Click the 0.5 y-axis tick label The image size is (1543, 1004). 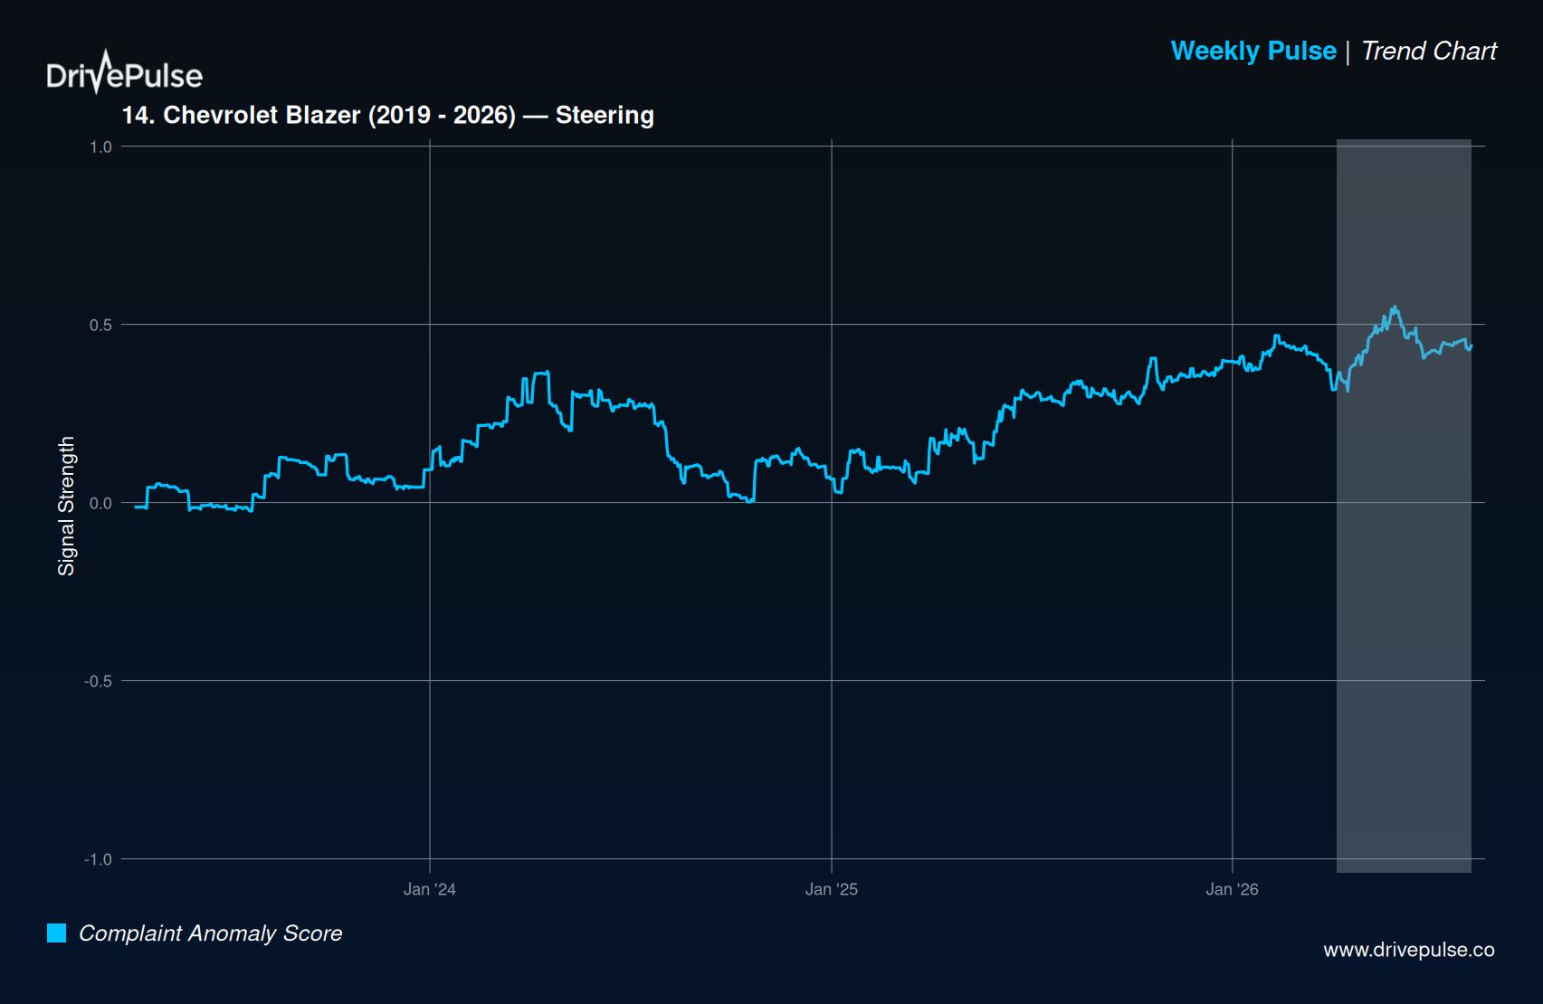100,325
